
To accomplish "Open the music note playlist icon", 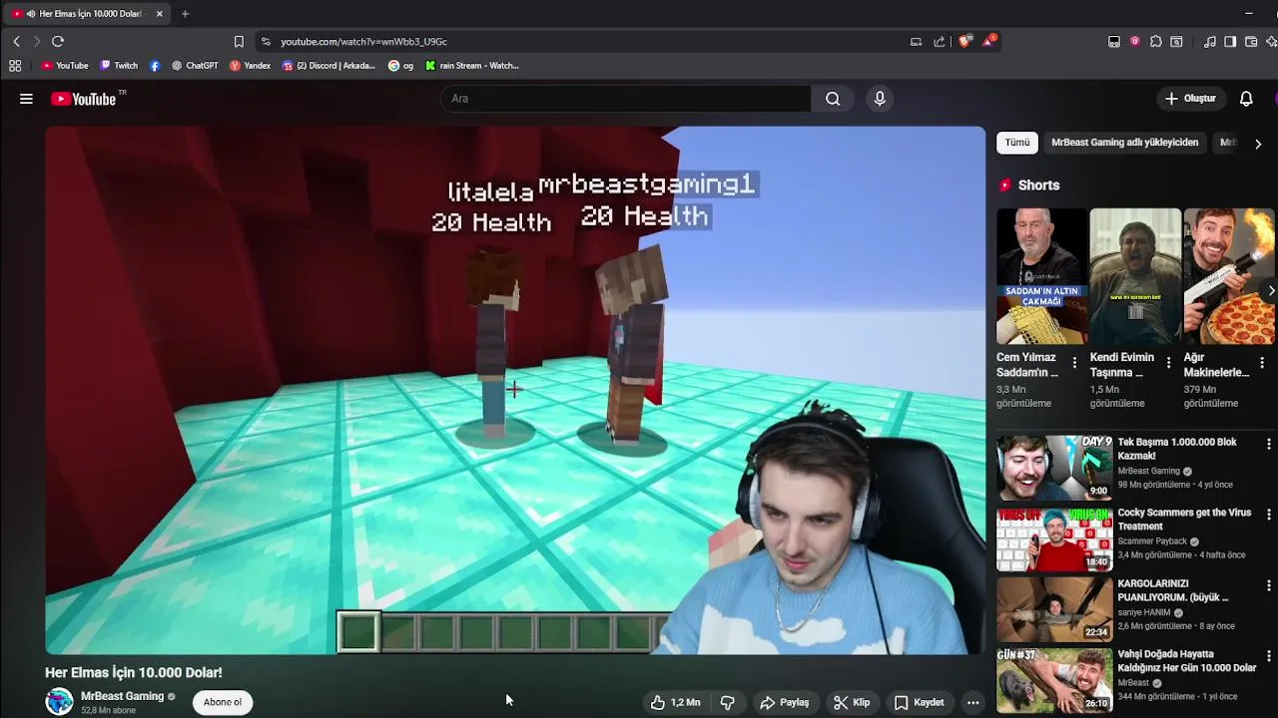I will pyautogui.click(x=1210, y=41).
